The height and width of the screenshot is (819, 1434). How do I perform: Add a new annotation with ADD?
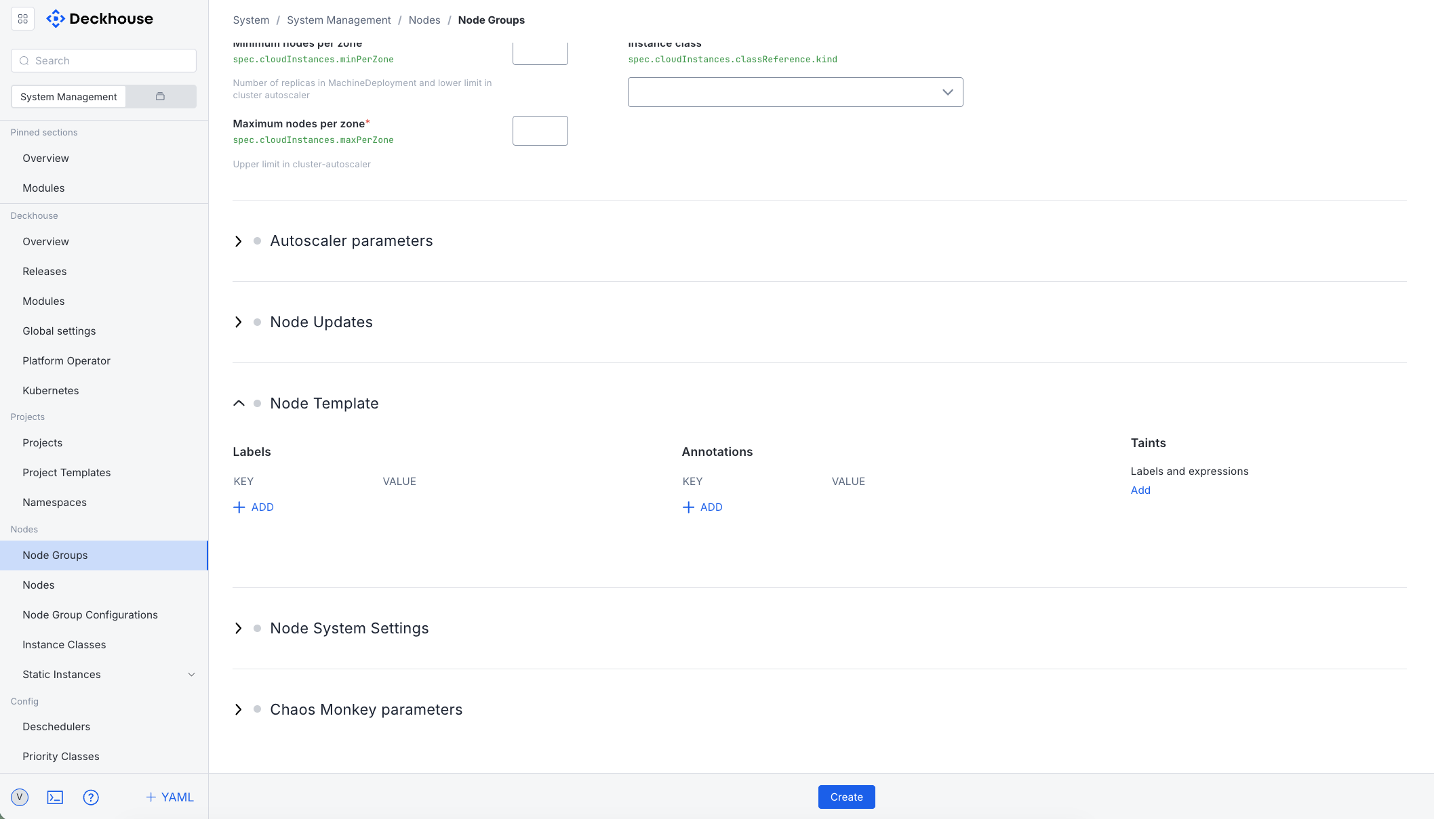702,507
